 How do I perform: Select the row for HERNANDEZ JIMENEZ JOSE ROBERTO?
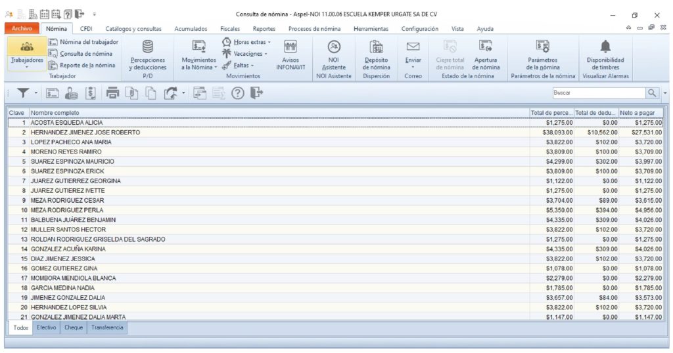tap(85, 133)
